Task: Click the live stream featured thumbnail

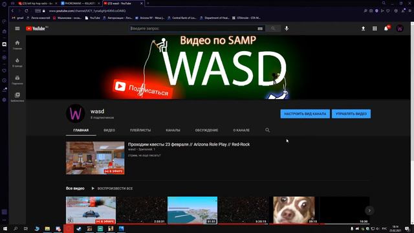Action: 95,158
